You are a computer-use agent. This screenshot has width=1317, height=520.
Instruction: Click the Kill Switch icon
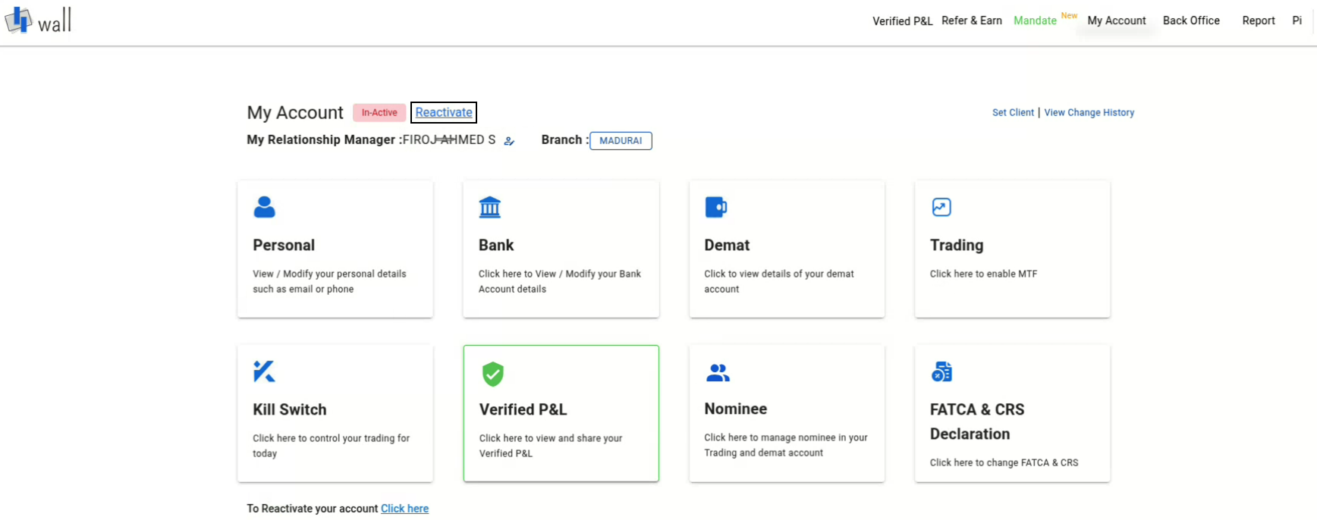pos(264,371)
